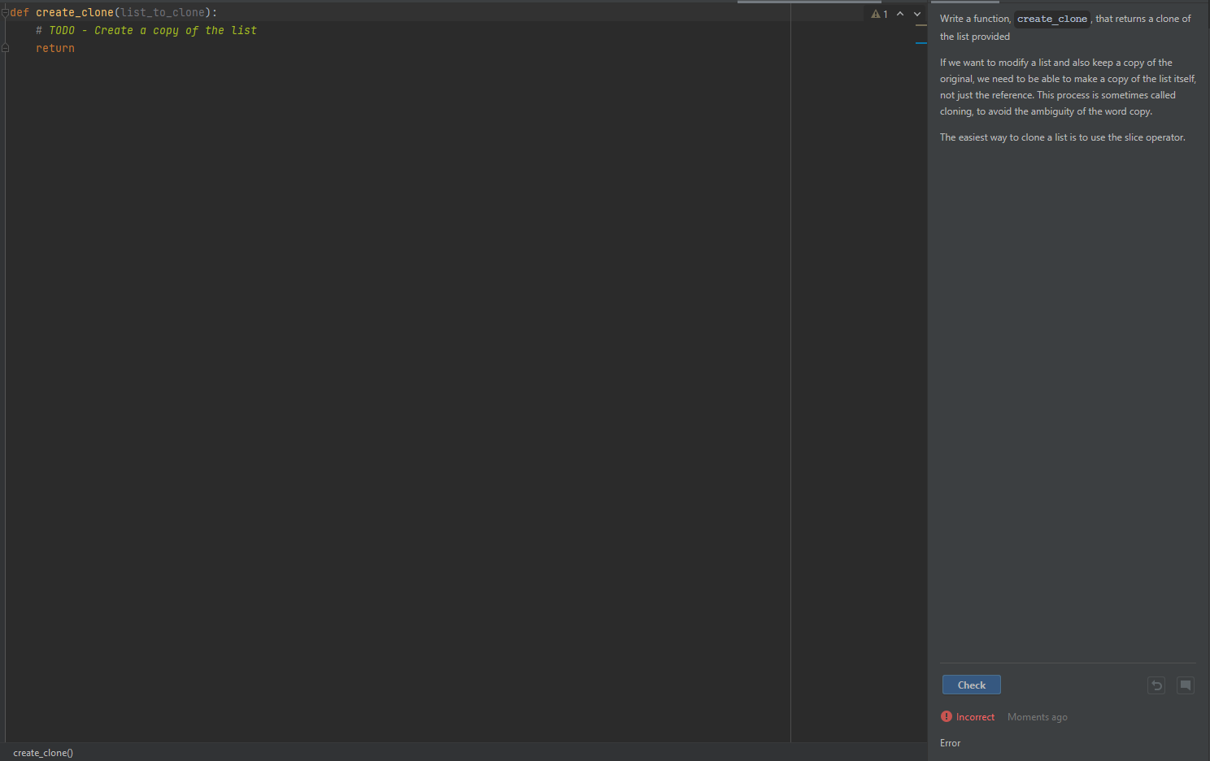Collapse the create_clone function with its fold marker
The height and width of the screenshot is (761, 1210).
click(5, 11)
